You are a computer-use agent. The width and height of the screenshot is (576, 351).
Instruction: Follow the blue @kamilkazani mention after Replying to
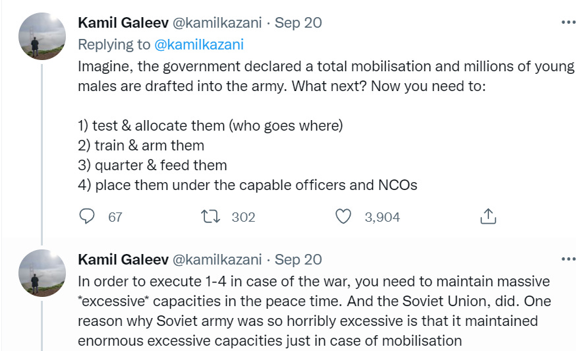pos(199,44)
